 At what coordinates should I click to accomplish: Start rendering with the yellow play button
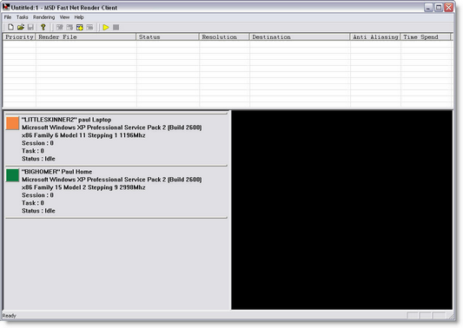tap(106, 27)
